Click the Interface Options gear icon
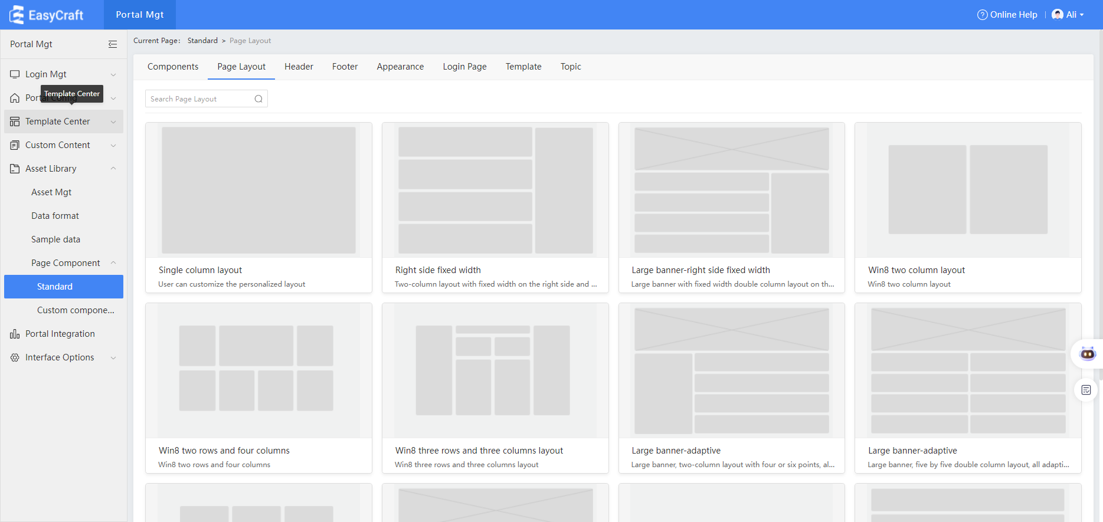The height and width of the screenshot is (522, 1103). point(15,357)
